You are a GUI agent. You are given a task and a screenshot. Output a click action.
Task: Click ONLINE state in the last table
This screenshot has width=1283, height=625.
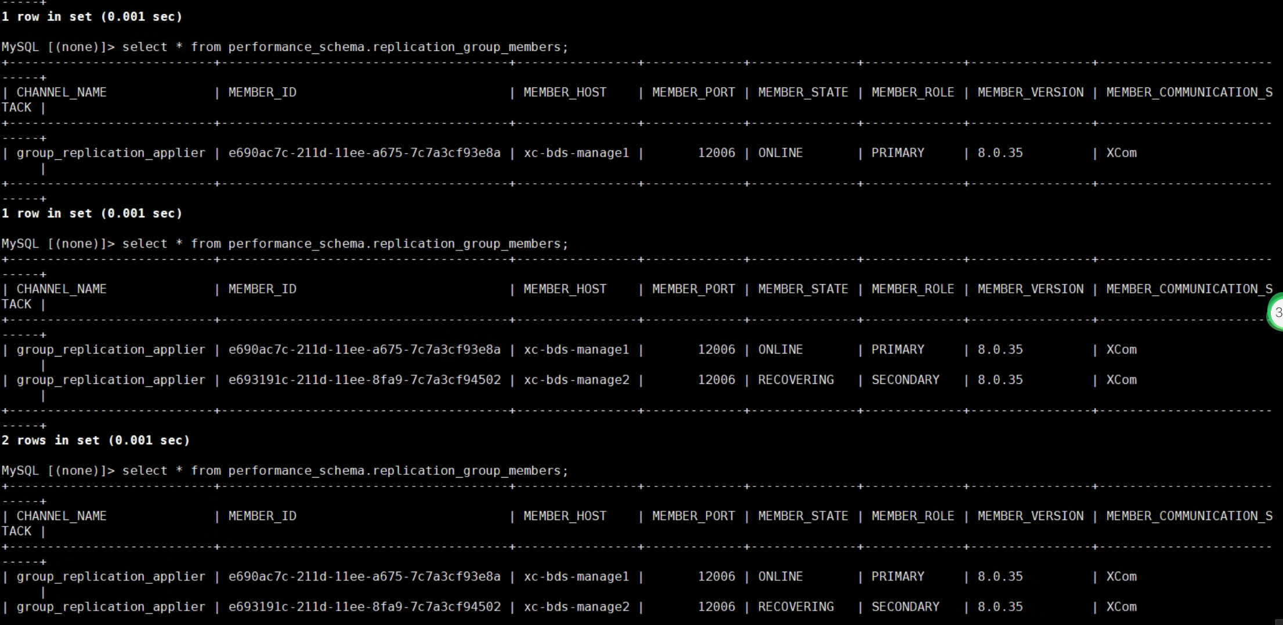point(780,576)
